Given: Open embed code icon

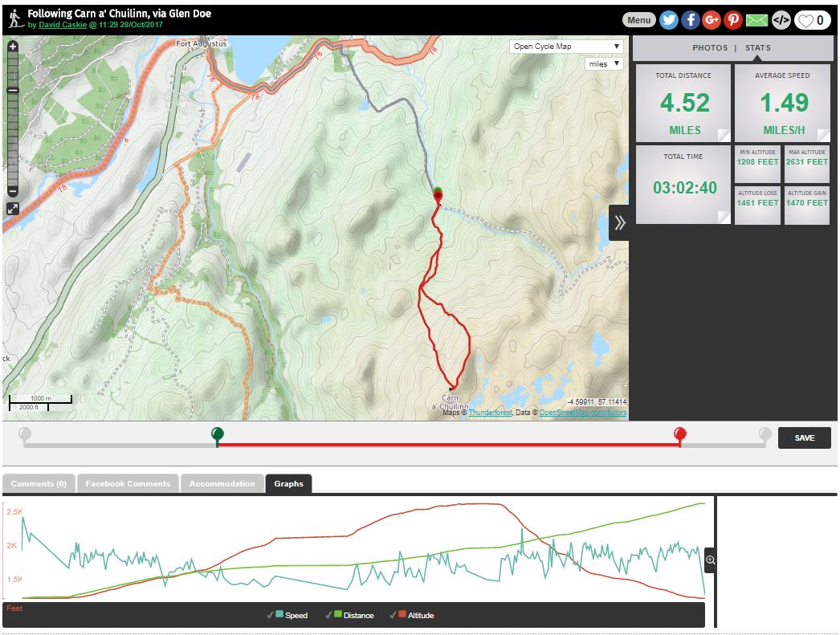Looking at the screenshot, I should [x=781, y=20].
